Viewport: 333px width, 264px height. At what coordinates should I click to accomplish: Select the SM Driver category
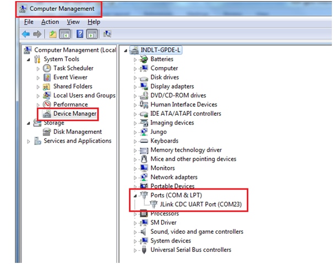click(163, 223)
